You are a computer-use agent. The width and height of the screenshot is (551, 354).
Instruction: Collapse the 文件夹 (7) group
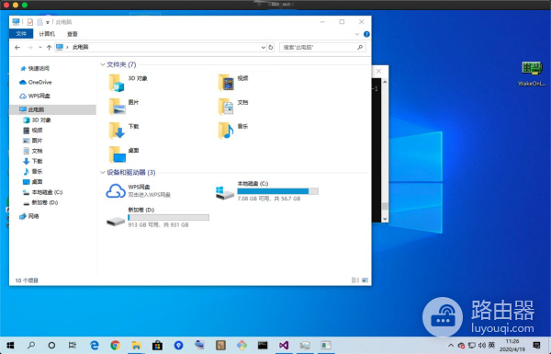click(103, 64)
